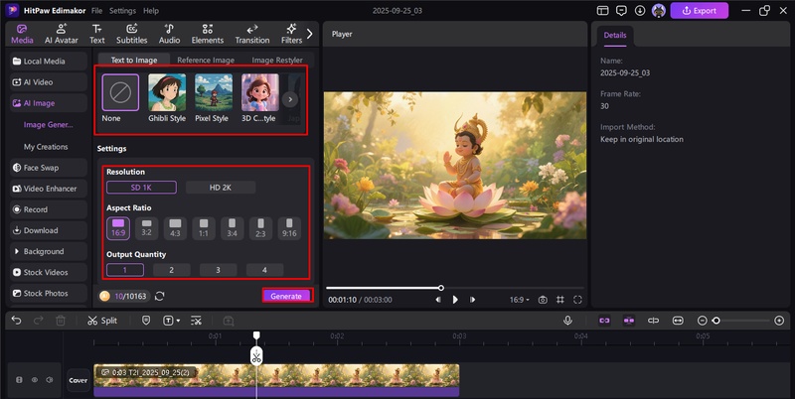Enter fullscreen preview in the player
The width and height of the screenshot is (795, 399).
[x=577, y=299]
